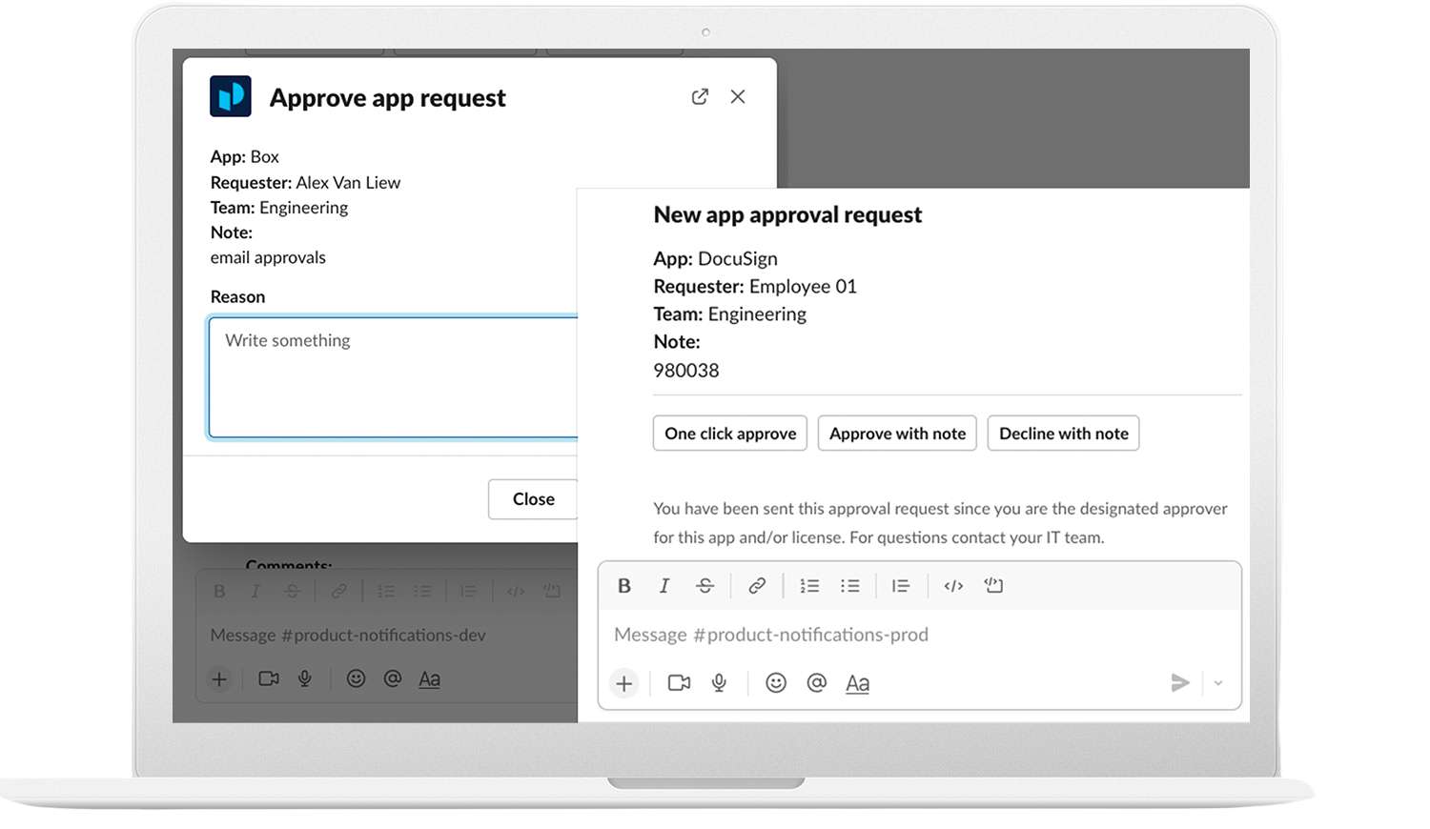Mention someone with @ in prod composer
The image size is (1430, 829).
817,683
